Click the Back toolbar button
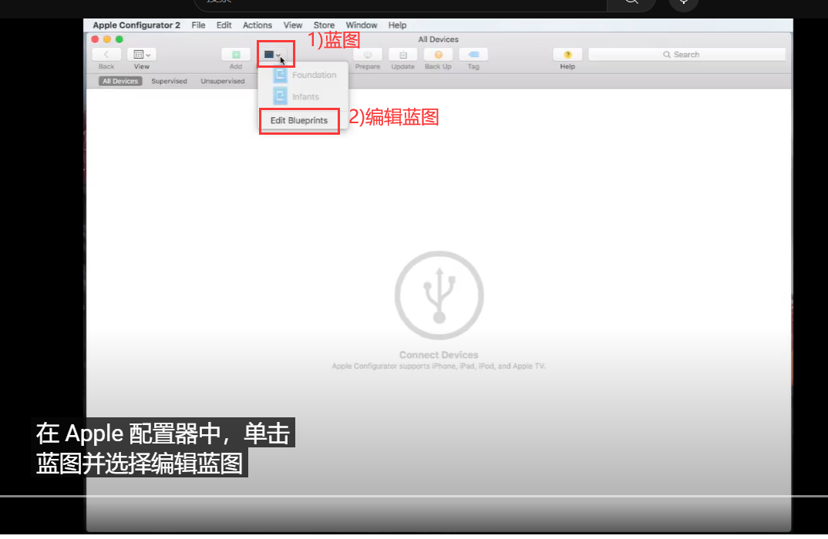828x539 pixels. coord(106,55)
